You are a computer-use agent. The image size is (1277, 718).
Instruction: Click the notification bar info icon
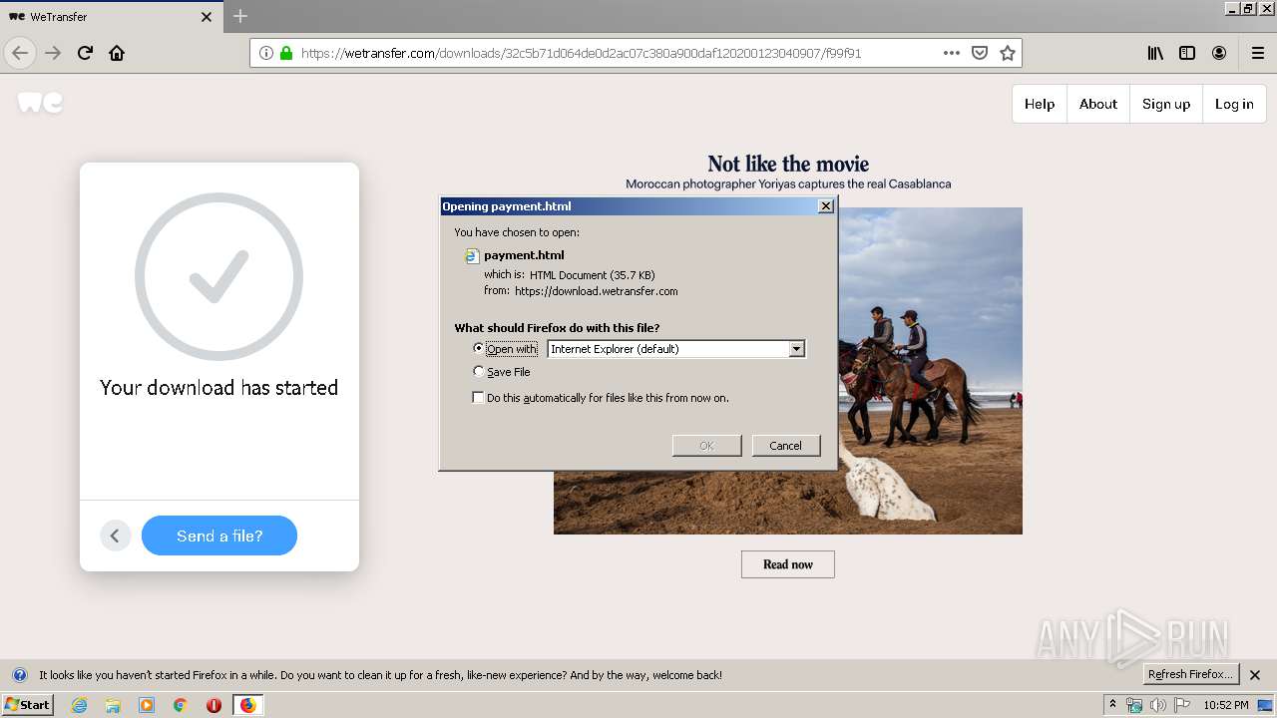[19, 675]
